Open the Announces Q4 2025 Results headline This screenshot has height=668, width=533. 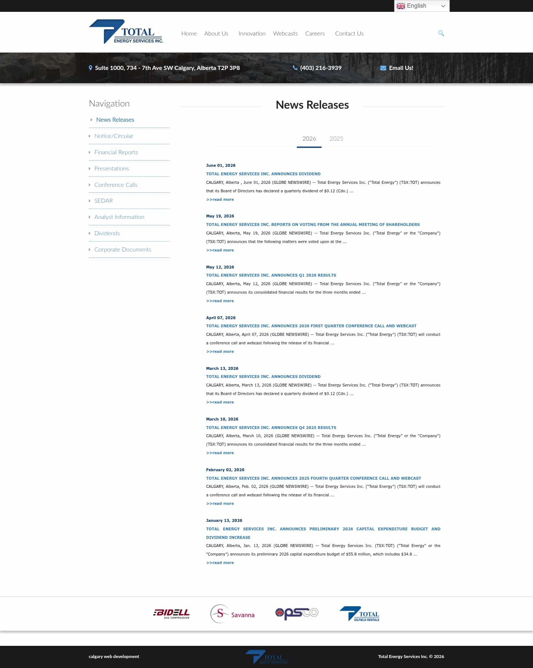pos(271,428)
